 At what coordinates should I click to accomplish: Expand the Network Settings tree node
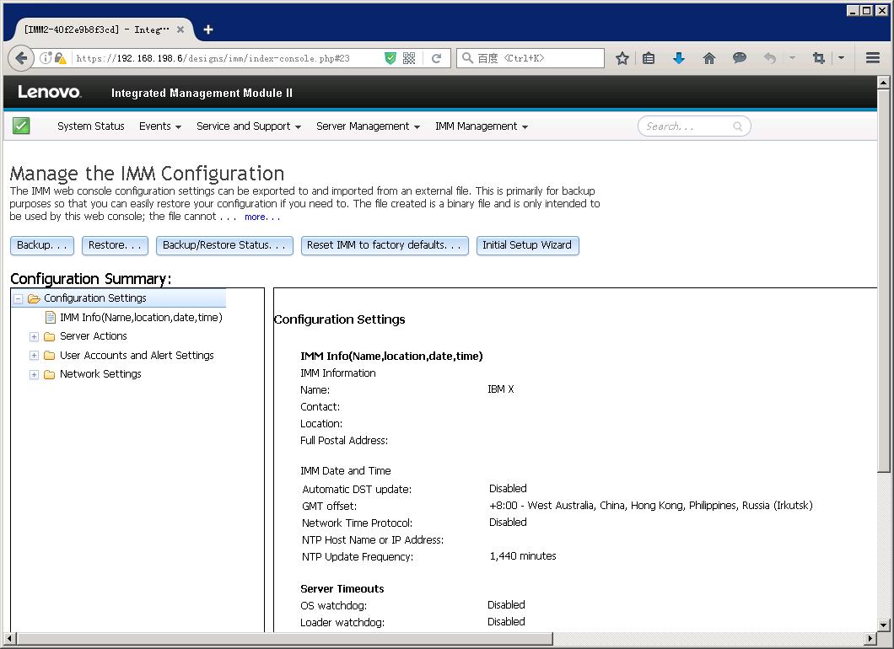(35, 374)
